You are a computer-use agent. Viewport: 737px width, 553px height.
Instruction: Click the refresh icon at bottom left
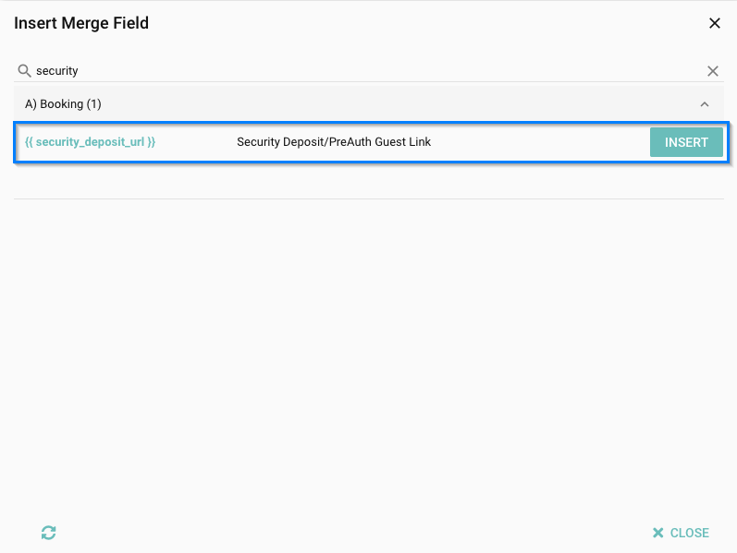(49, 533)
